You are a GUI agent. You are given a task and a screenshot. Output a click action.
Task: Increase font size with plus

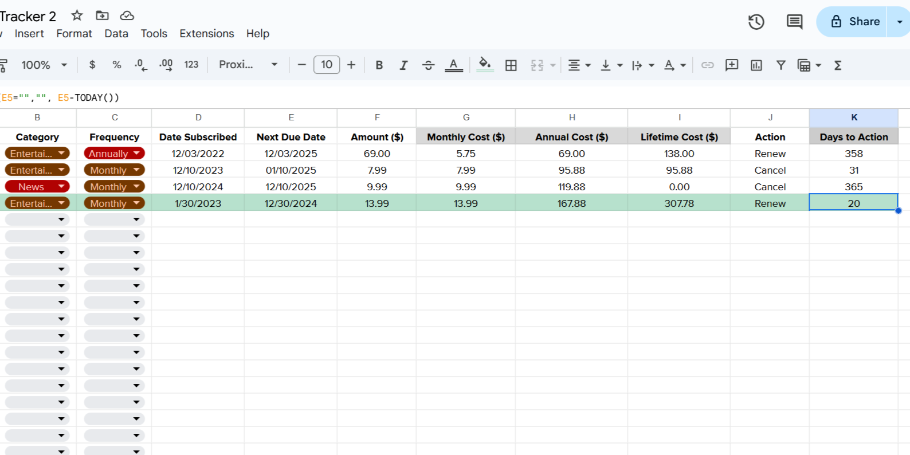tap(351, 65)
